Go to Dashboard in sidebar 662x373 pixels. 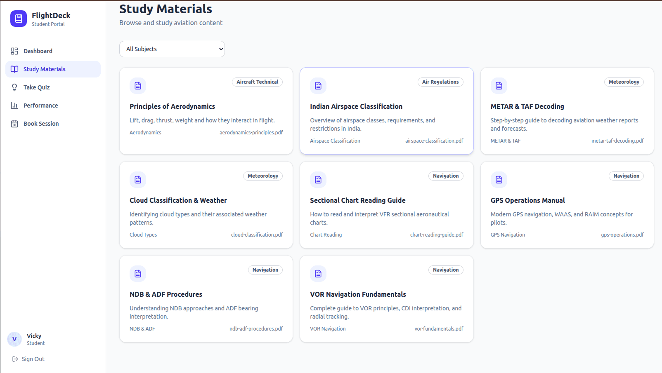53,51
